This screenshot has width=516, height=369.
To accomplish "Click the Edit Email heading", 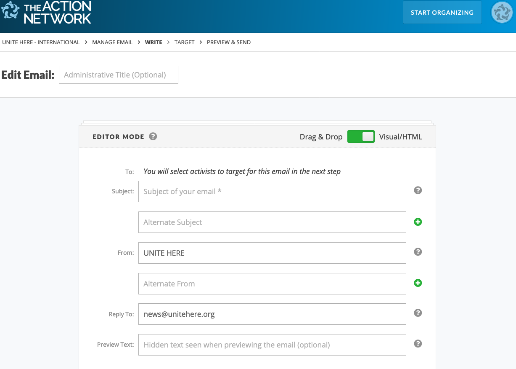I will (28, 75).
